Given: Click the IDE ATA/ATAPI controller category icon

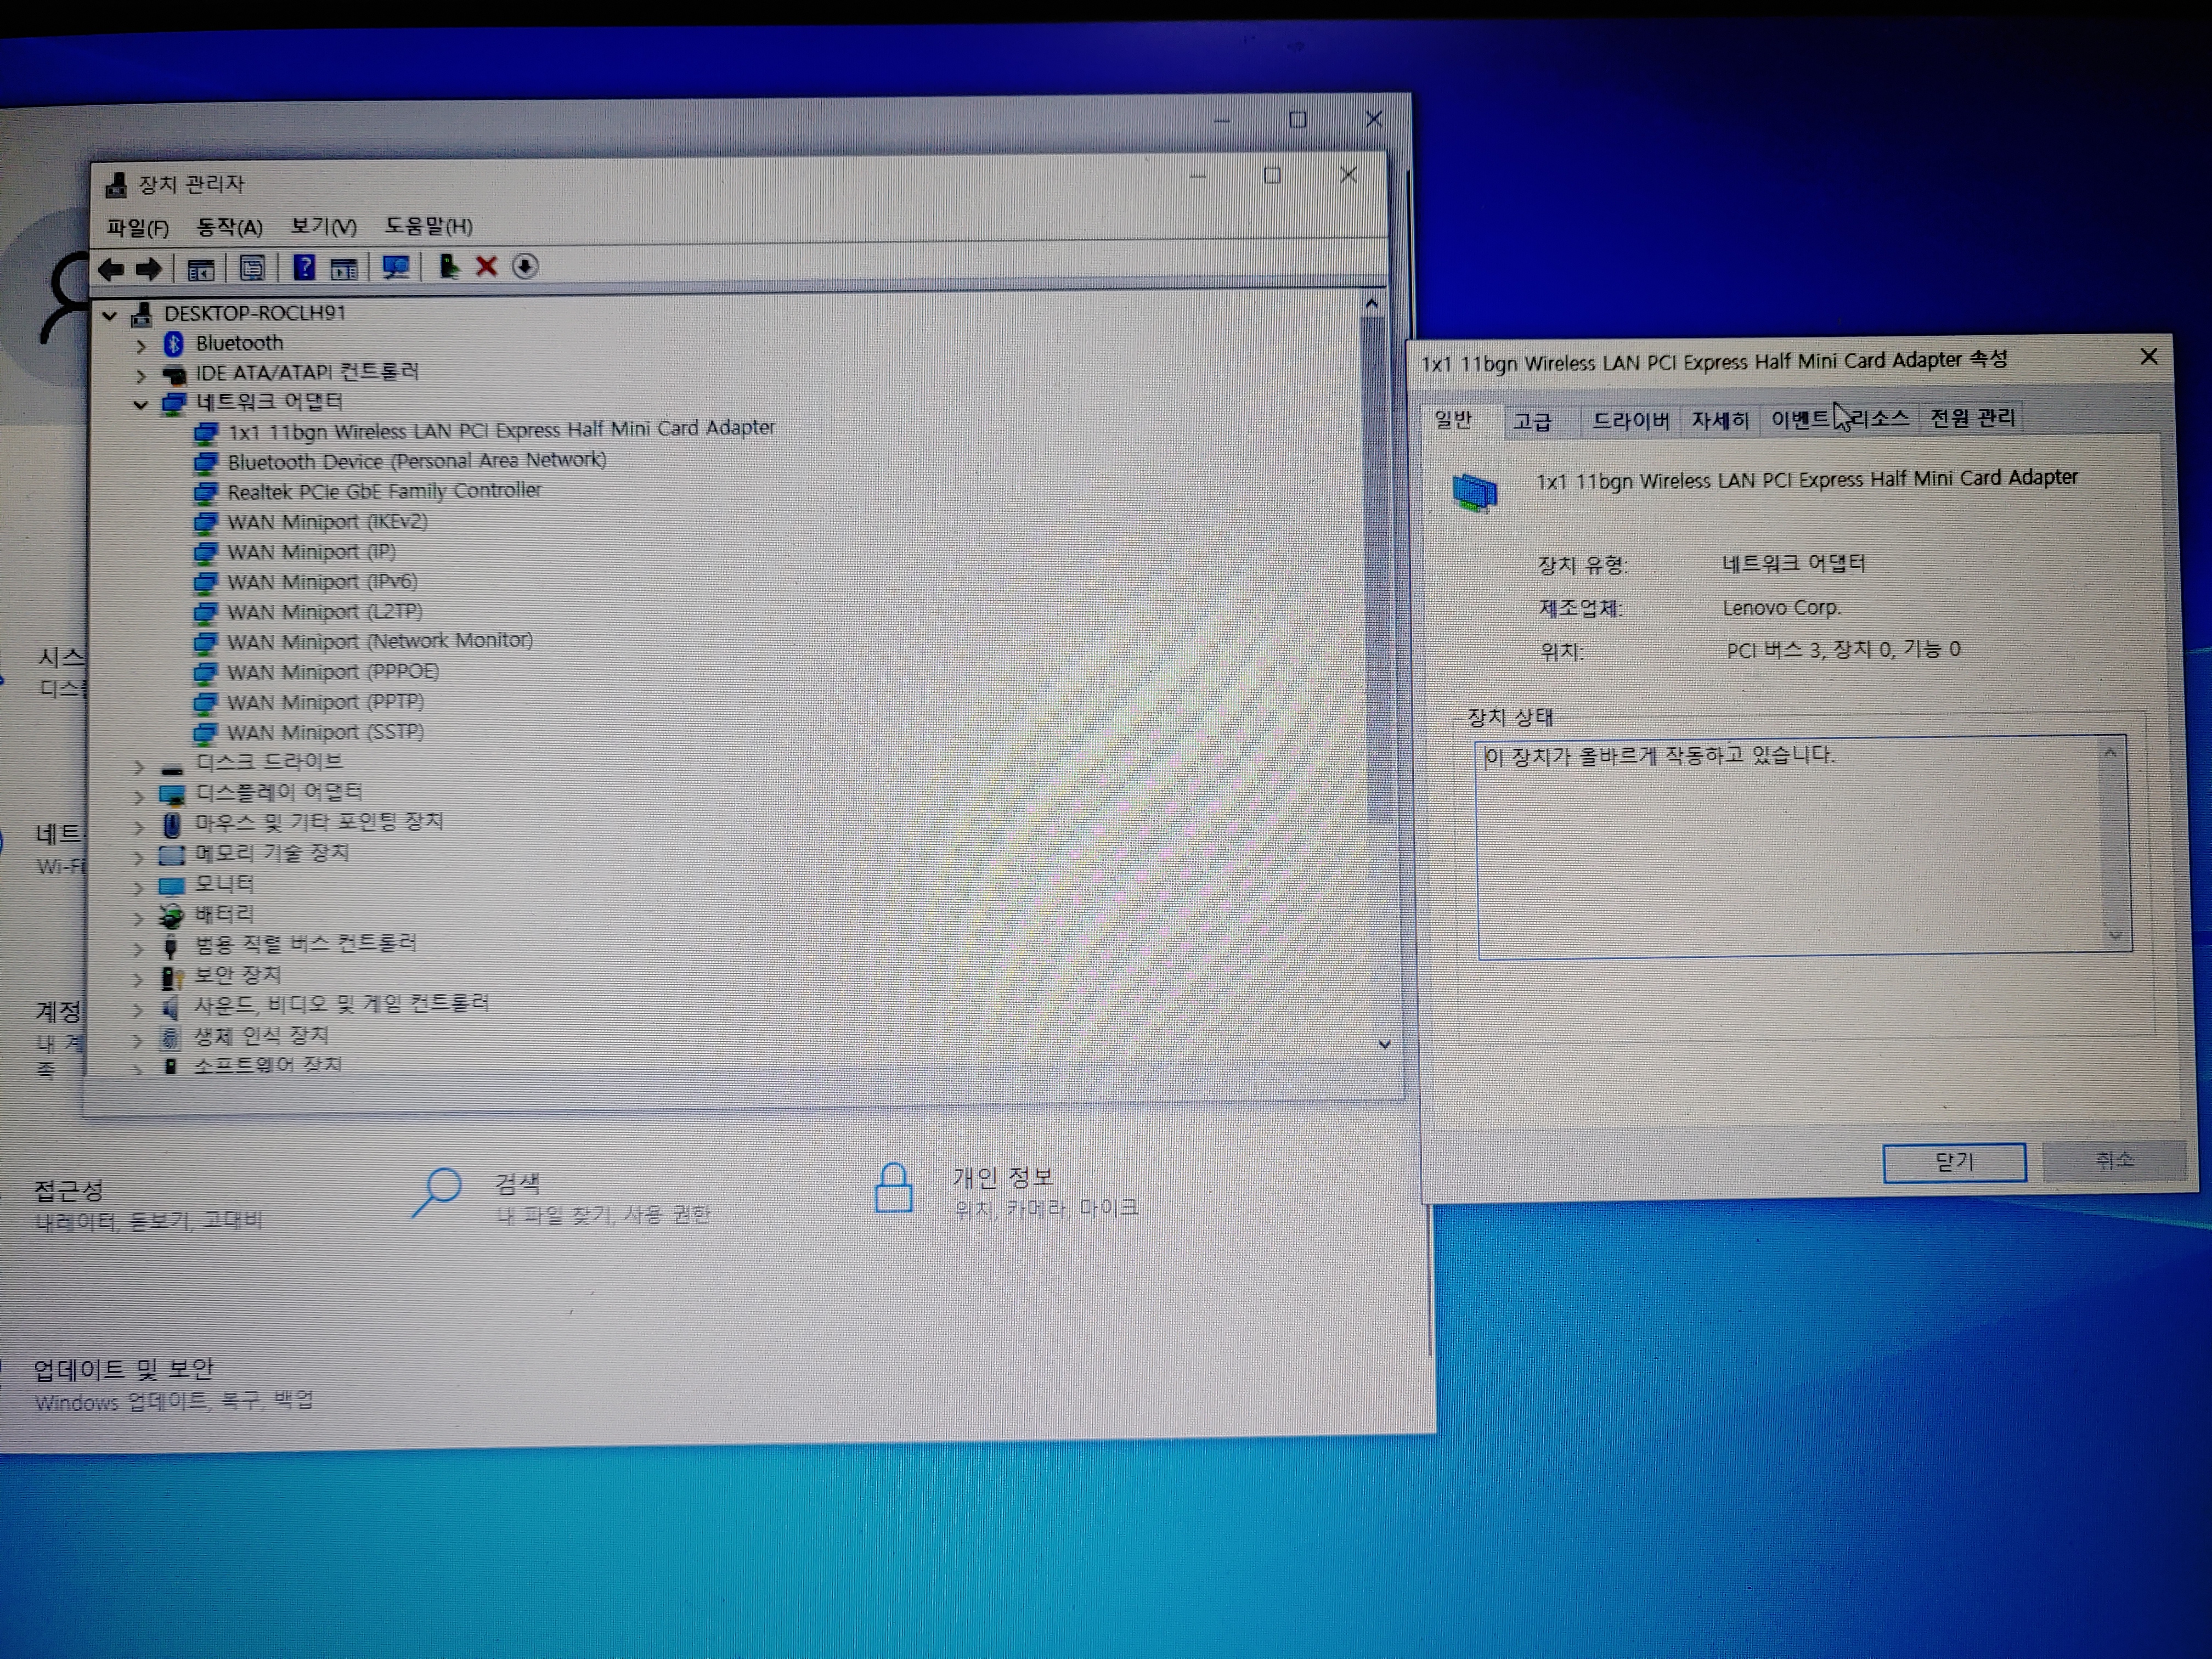Looking at the screenshot, I should (x=174, y=375).
